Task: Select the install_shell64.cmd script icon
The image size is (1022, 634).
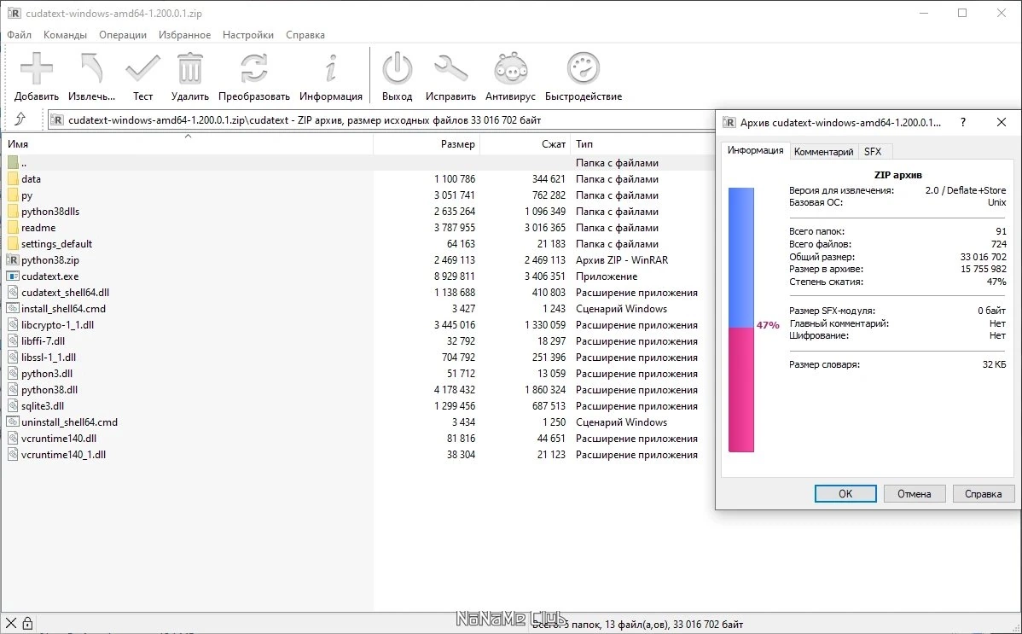Action: pos(13,309)
